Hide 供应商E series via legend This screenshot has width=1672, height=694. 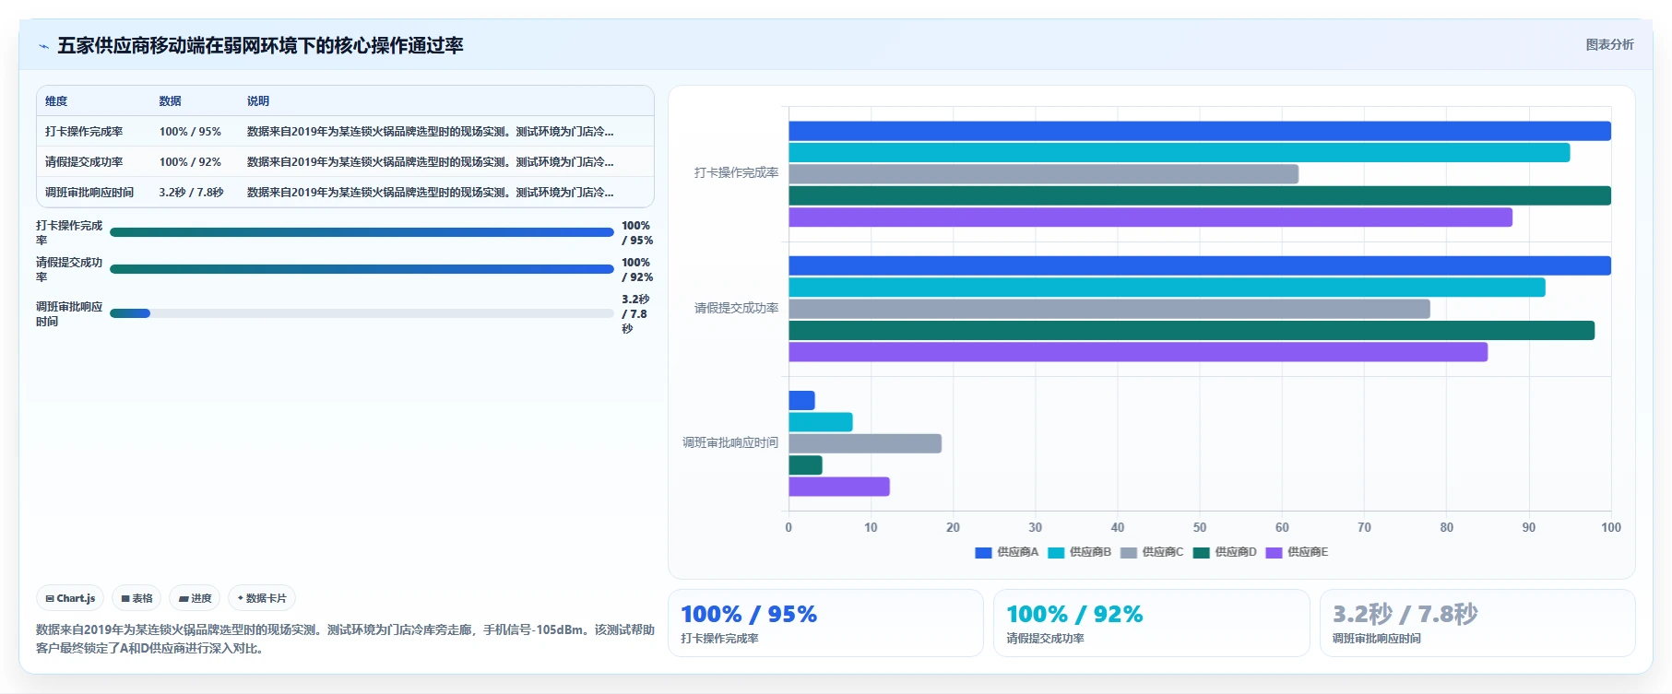tap(1297, 552)
